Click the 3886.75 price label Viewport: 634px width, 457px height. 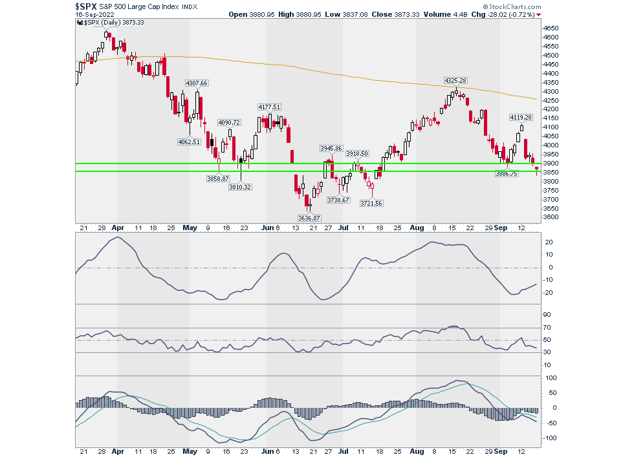click(507, 174)
